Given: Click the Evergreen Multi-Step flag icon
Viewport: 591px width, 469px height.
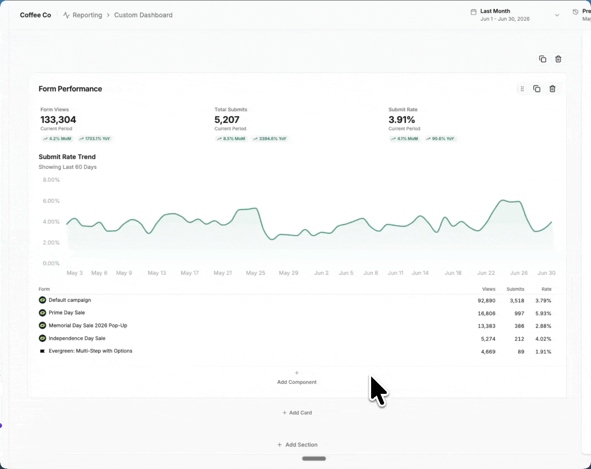Looking at the screenshot, I should tap(42, 351).
